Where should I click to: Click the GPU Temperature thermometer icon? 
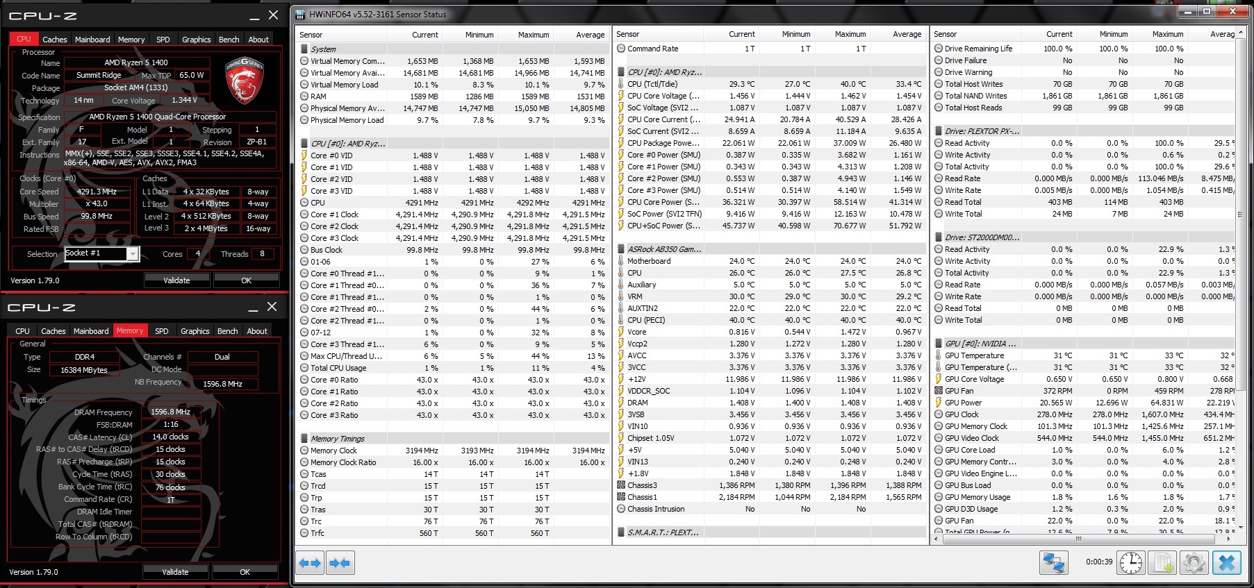click(939, 355)
